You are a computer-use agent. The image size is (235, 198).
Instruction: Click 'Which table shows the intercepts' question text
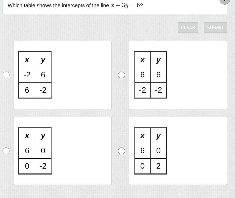(57, 5)
